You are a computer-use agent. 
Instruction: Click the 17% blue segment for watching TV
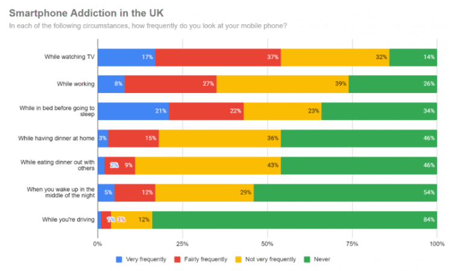tap(126, 57)
